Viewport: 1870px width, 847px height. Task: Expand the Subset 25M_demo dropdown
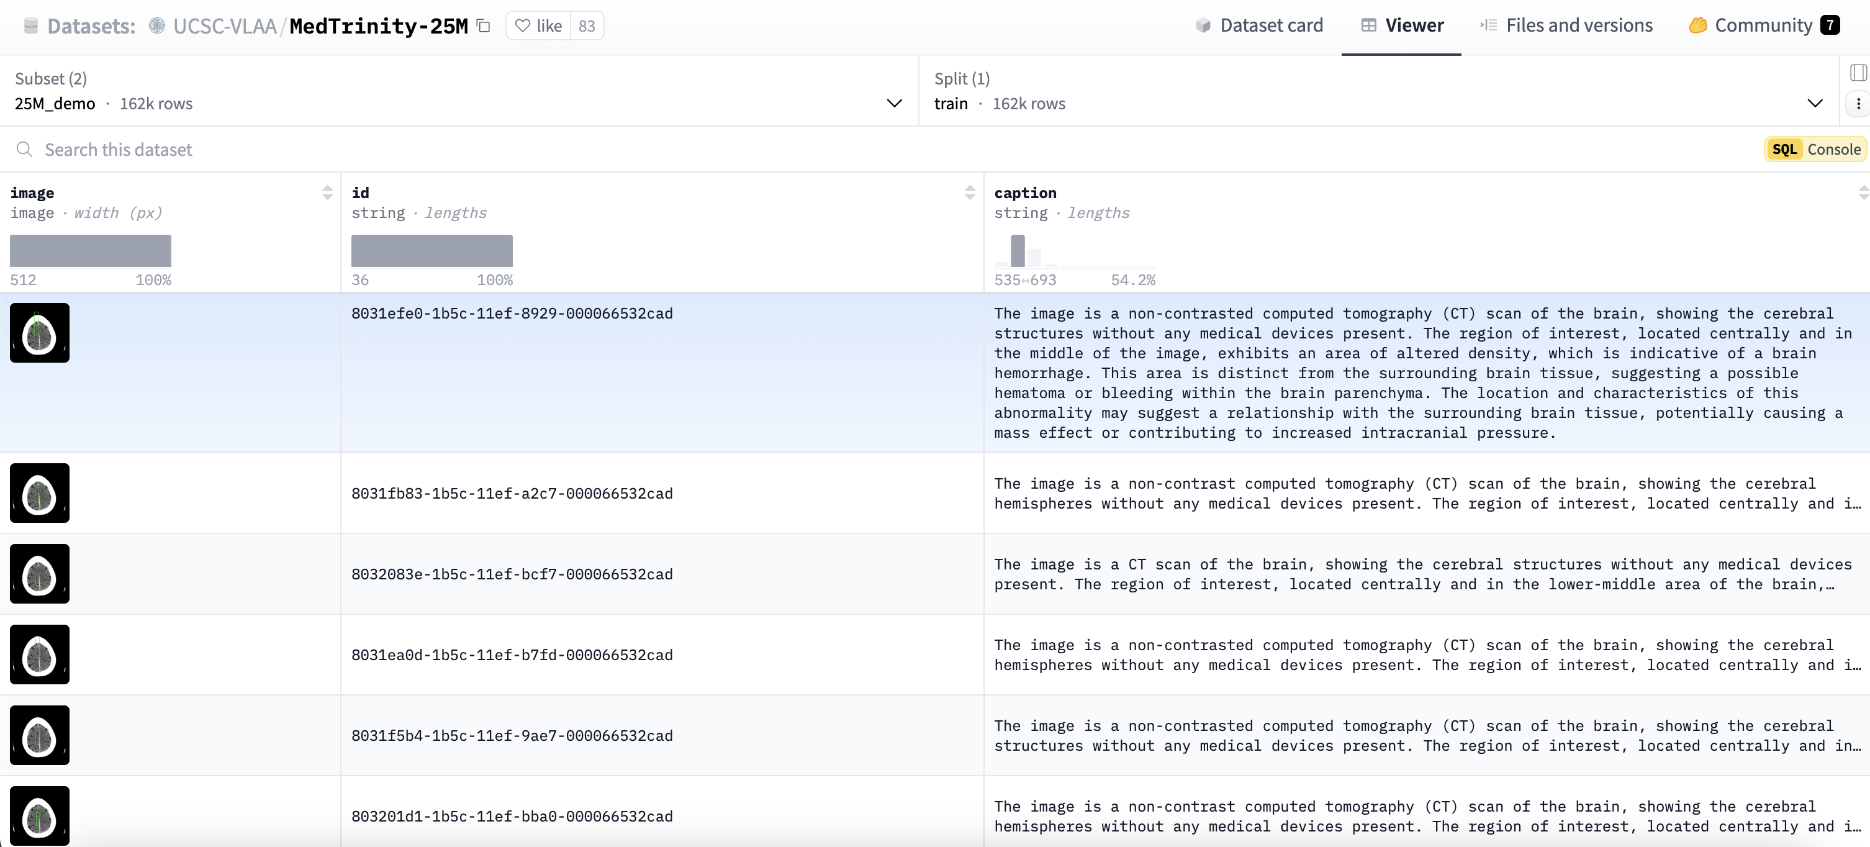click(895, 103)
